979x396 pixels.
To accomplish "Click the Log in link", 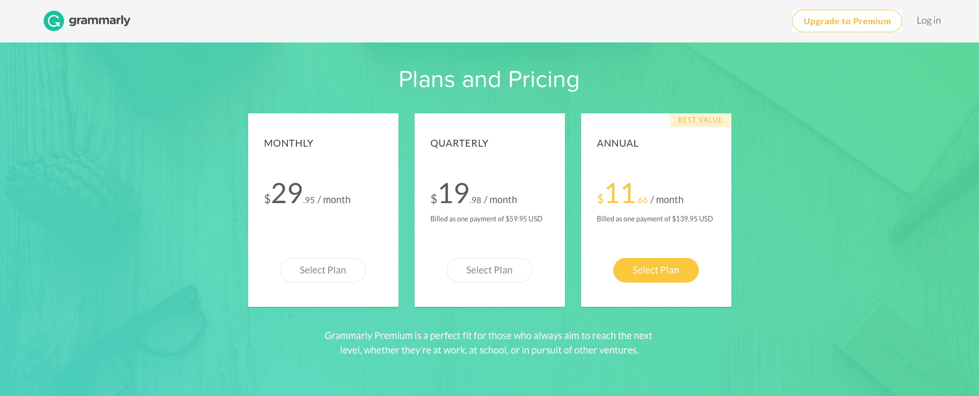I will pyautogui.click(x=929, y=20).
